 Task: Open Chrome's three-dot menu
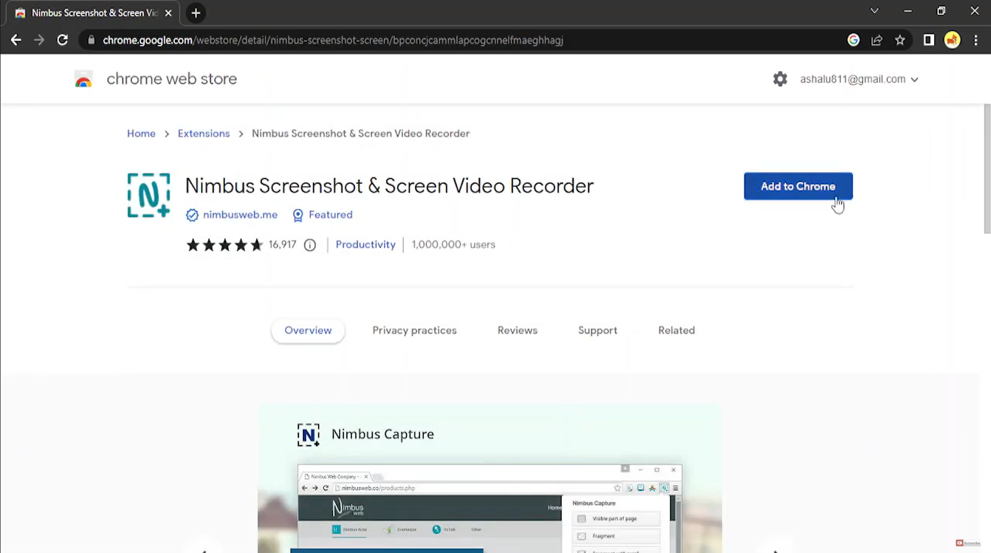point(976,40)
